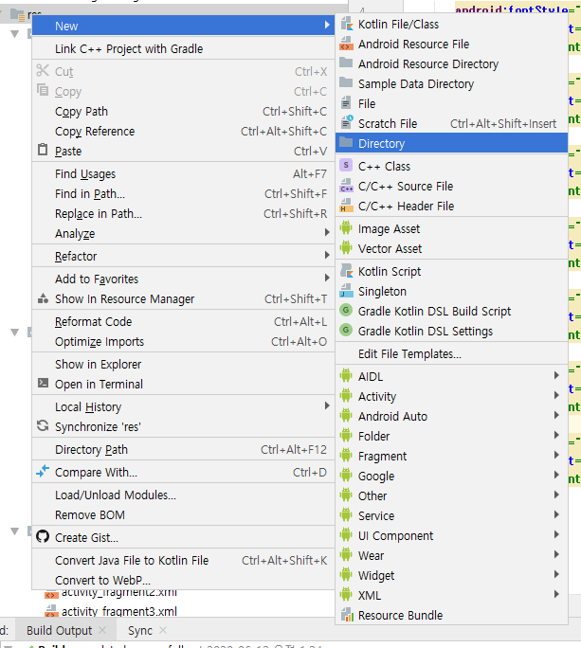
Task: Select Directory in the New submenu
Action: (451, 143)
